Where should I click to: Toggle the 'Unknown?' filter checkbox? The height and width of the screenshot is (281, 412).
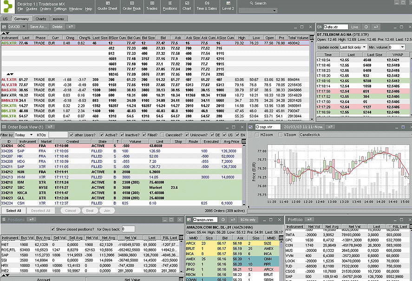click(187, 135)
